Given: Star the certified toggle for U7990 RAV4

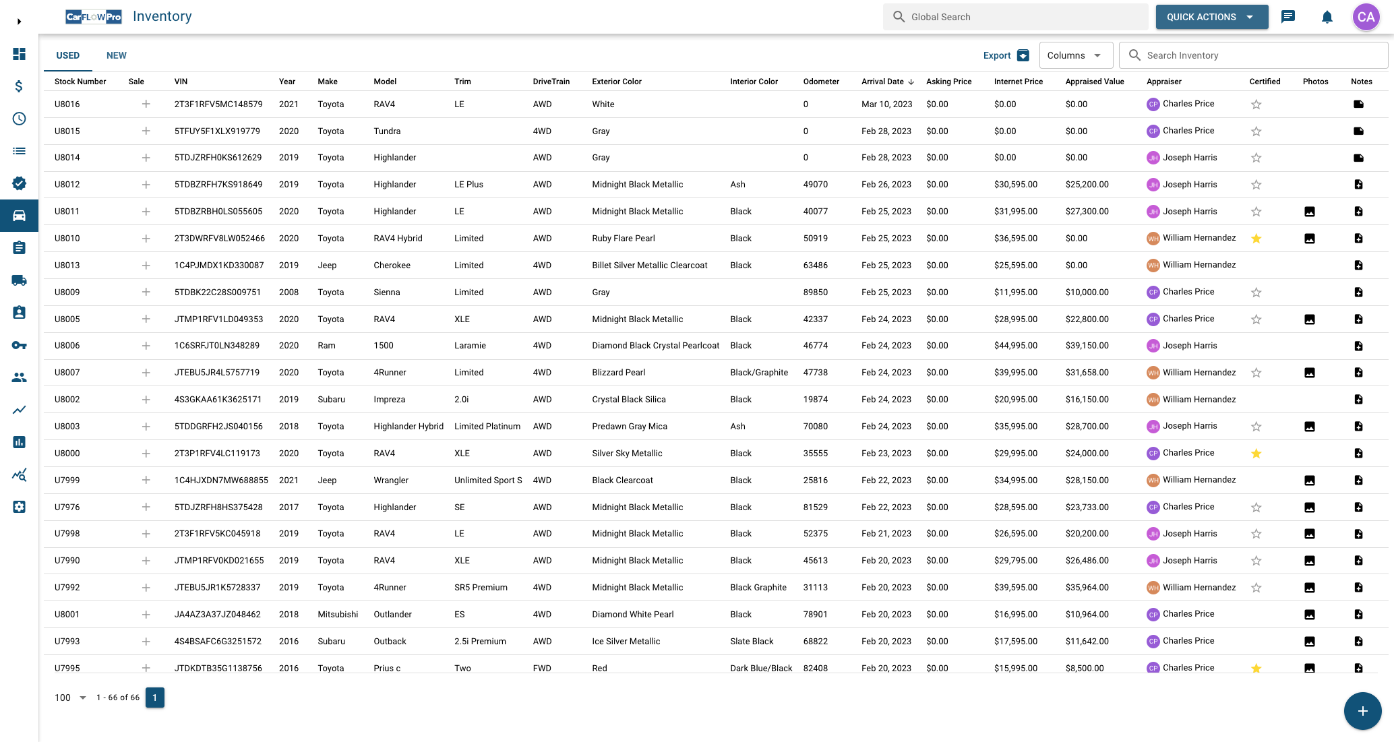Looking at the screenshot, I should 1256,560.
